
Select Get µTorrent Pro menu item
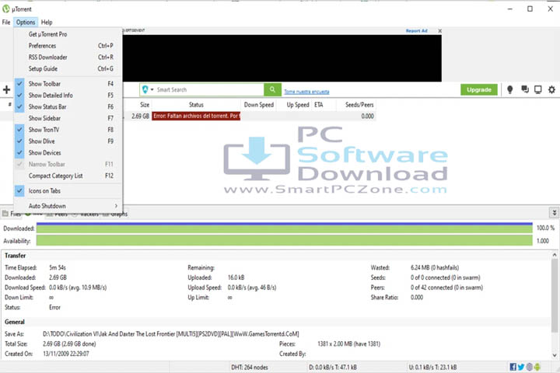coord(68,34)
